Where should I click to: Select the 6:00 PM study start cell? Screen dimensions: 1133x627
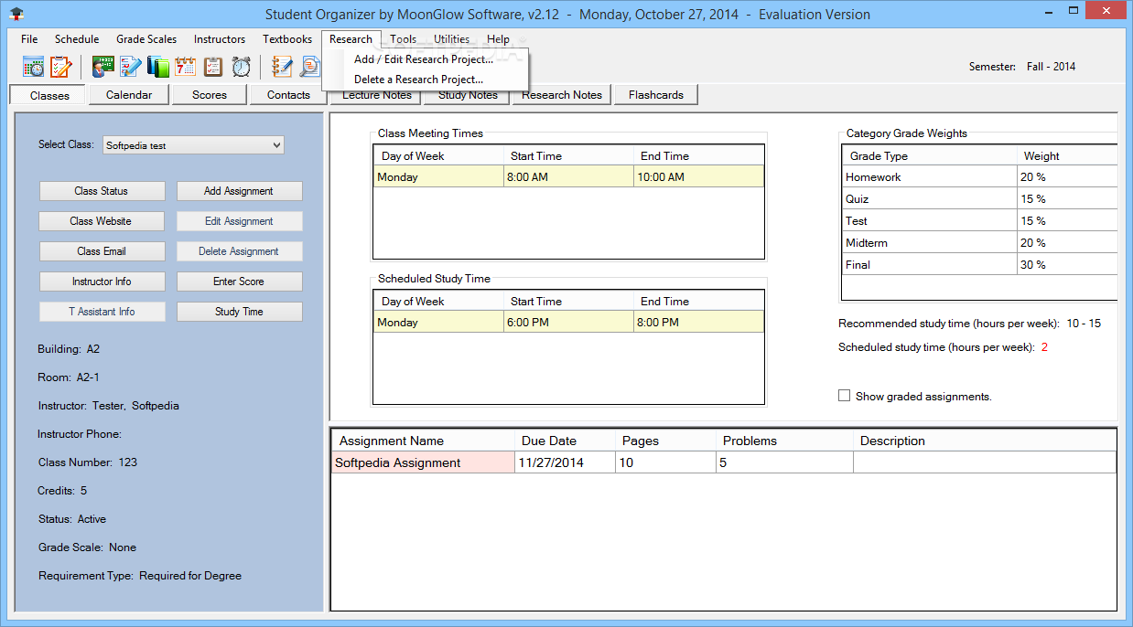tap(568, 323)
